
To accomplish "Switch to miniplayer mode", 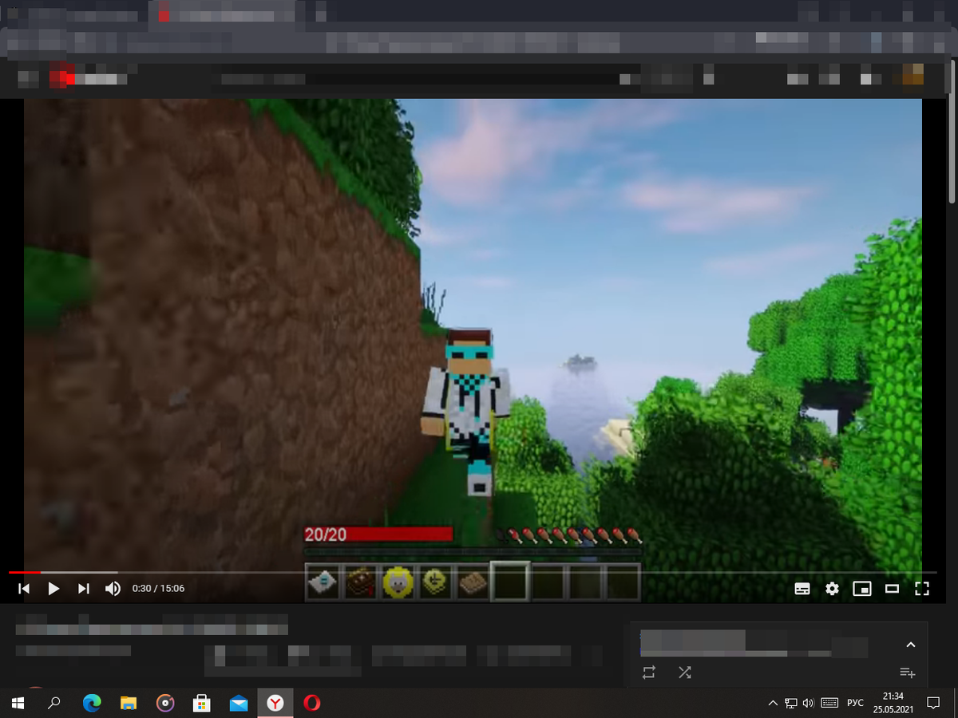I will click(862, 589).
